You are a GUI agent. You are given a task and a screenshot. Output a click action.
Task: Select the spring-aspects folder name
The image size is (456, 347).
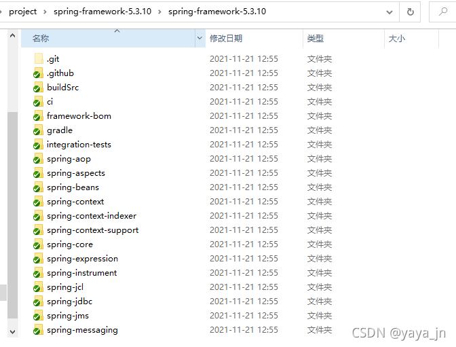pyautogui.click(x=76, y=173)
